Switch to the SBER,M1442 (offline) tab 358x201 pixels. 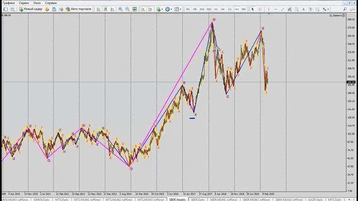(x=256, y=199)
